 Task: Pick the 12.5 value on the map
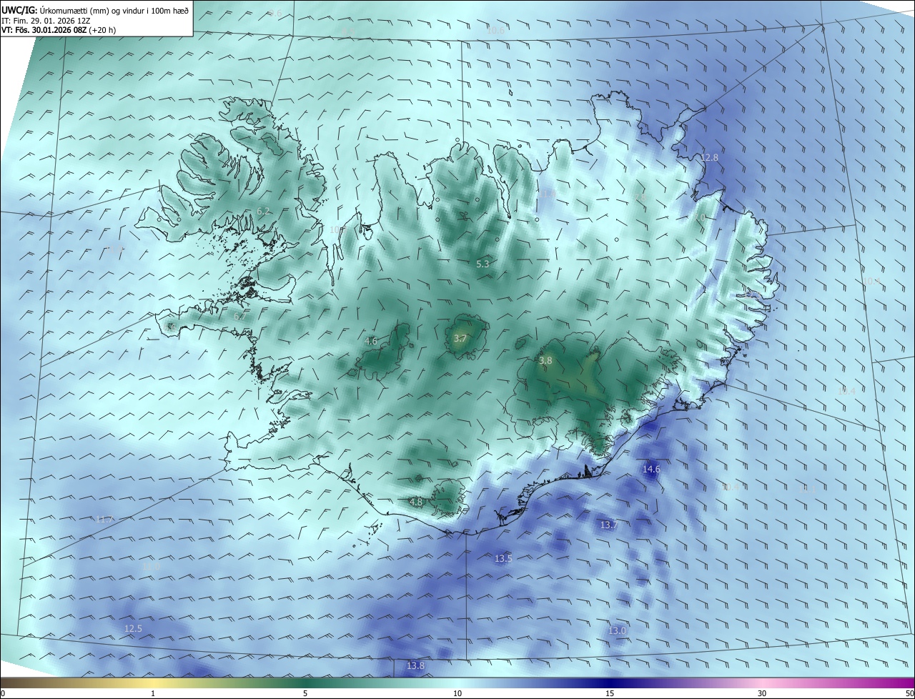point(133,628)
